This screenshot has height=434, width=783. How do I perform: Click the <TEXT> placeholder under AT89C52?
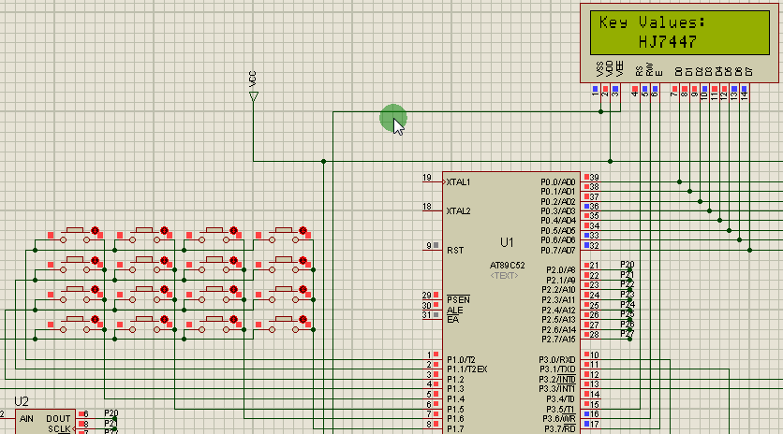pos(504,275)
